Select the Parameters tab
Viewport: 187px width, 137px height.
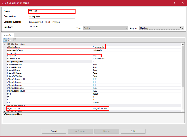(x=8, y=35)
